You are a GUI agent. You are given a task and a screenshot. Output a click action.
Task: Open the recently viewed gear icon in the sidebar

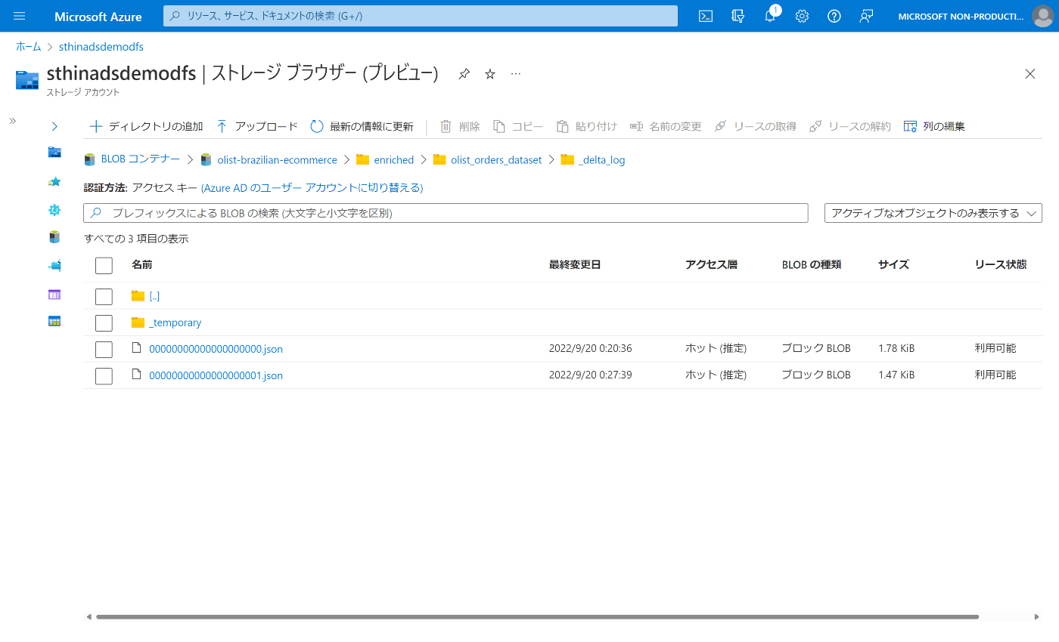pos(54,209)
